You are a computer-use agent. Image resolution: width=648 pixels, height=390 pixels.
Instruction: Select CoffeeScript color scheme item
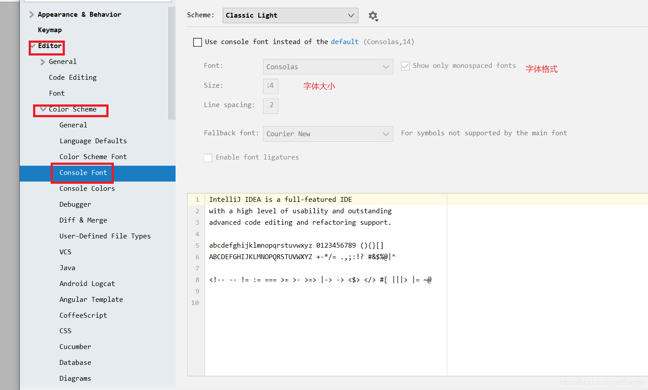[x=83, y=316]
